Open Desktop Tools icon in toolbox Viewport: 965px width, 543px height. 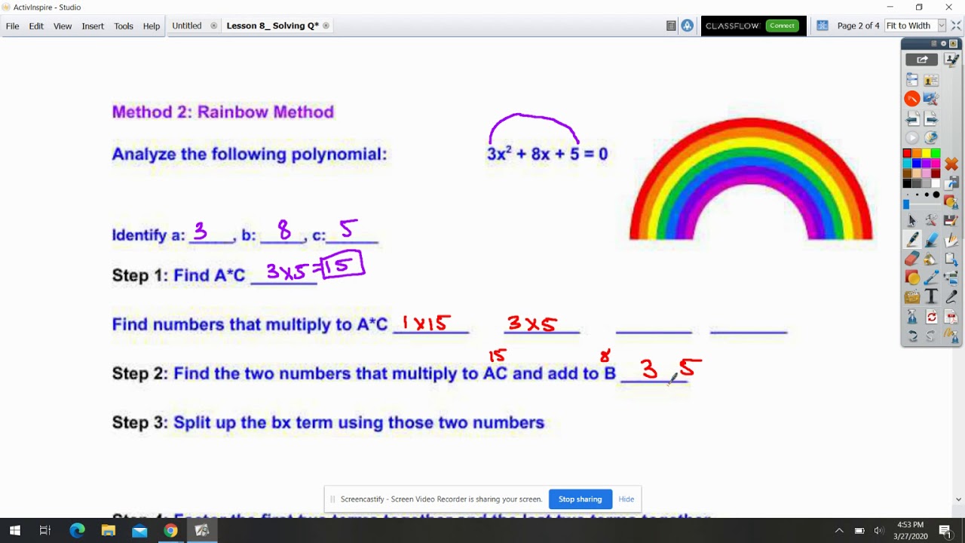pyautogui.click(x=931, y=98)
